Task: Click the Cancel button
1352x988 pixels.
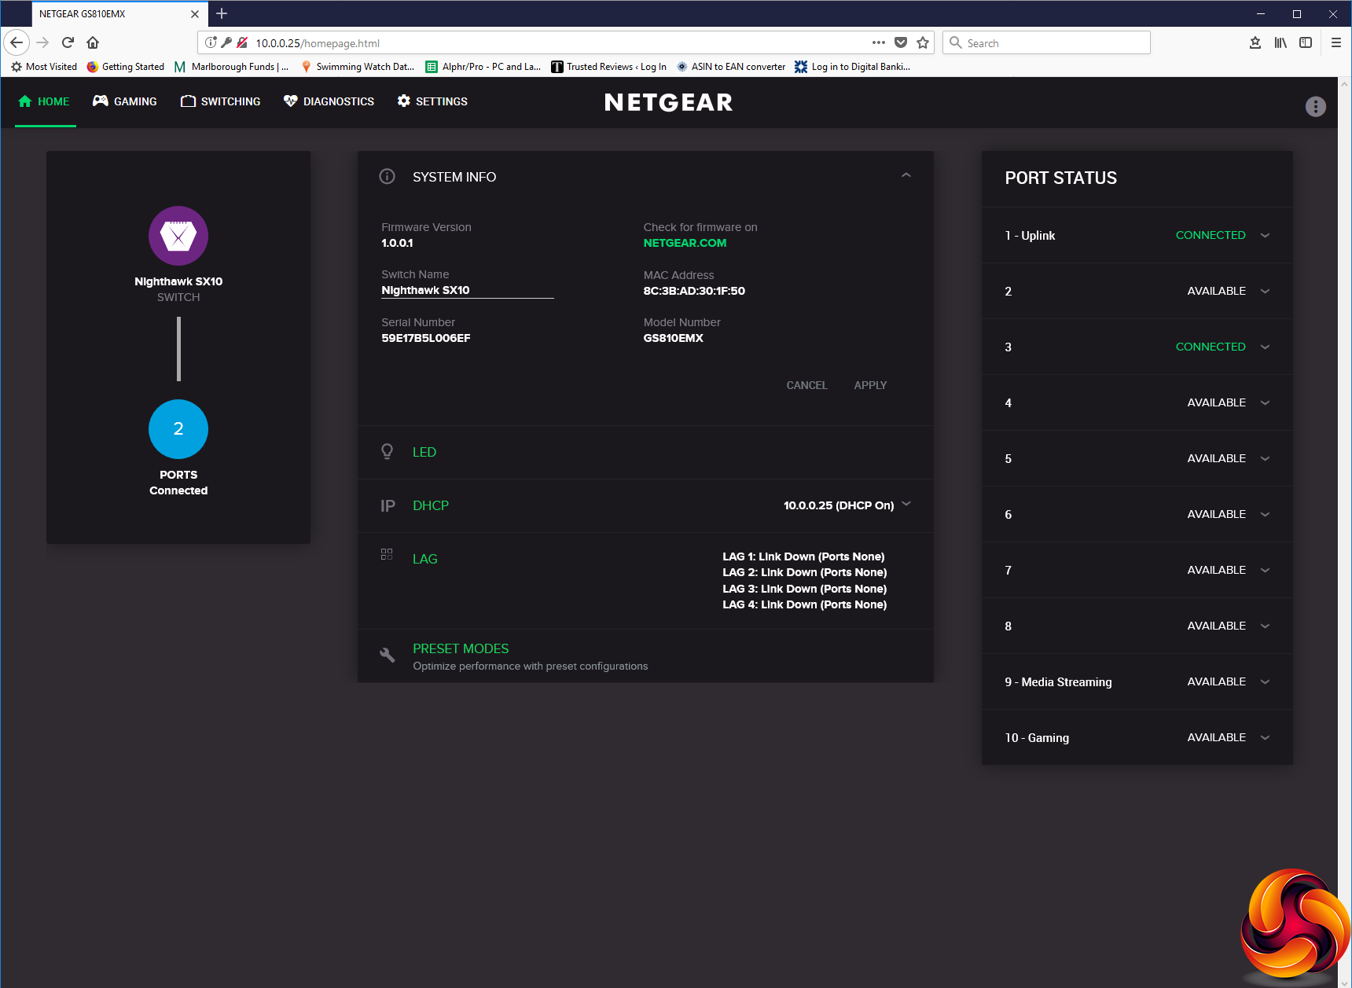Action: pos(806,385)
